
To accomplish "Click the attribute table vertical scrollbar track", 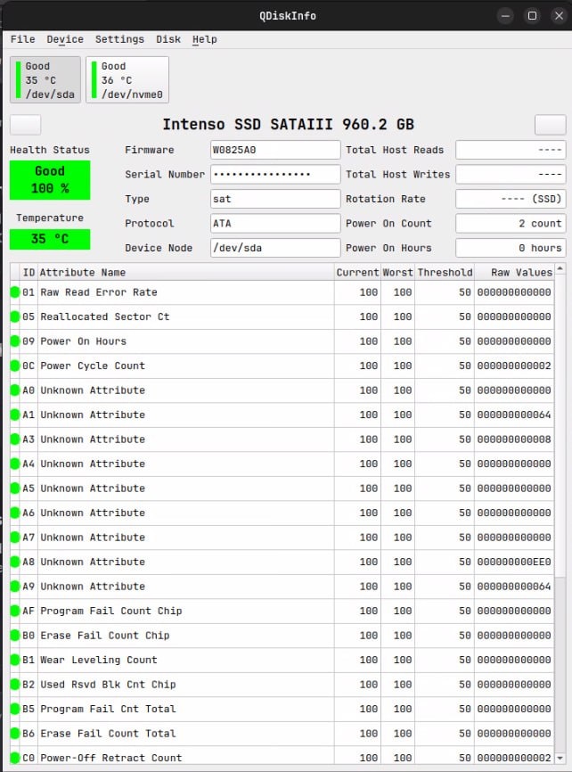I will (x=560, y=665).
